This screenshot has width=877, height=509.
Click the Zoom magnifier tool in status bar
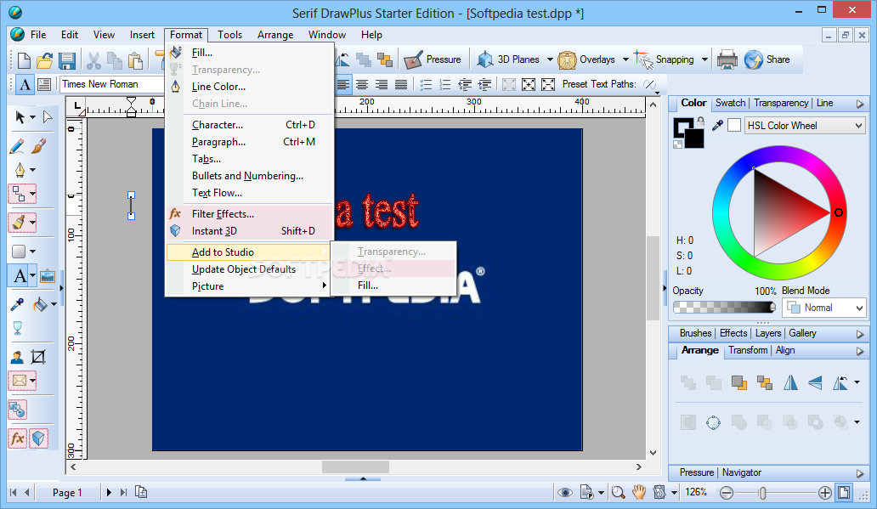click(x=618, y=492)
